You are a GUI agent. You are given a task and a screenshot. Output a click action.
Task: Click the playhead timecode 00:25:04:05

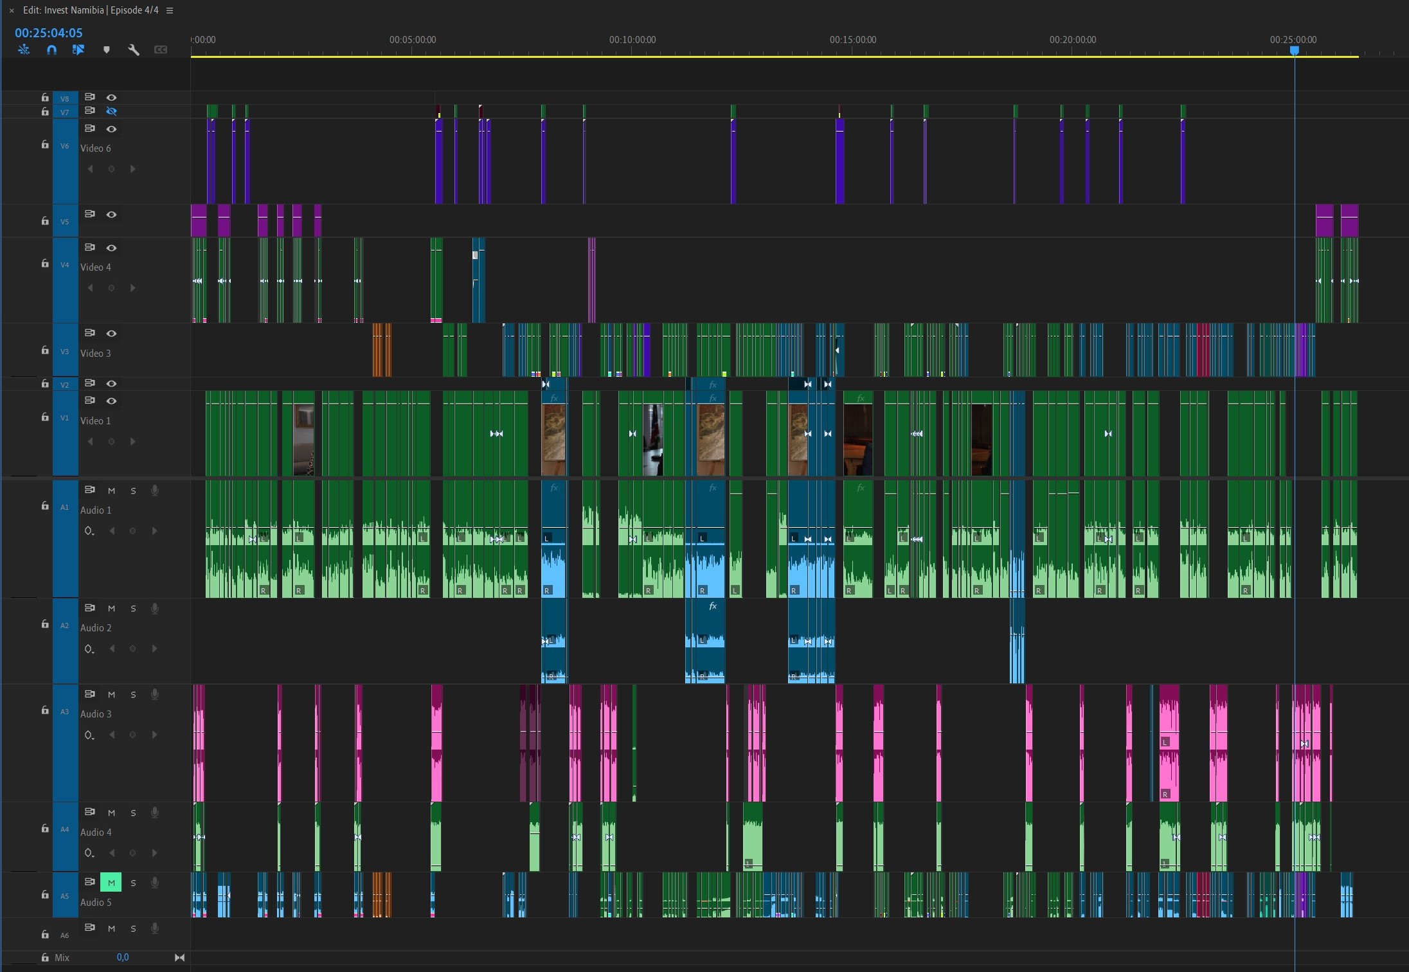click(x=49, y=33)
